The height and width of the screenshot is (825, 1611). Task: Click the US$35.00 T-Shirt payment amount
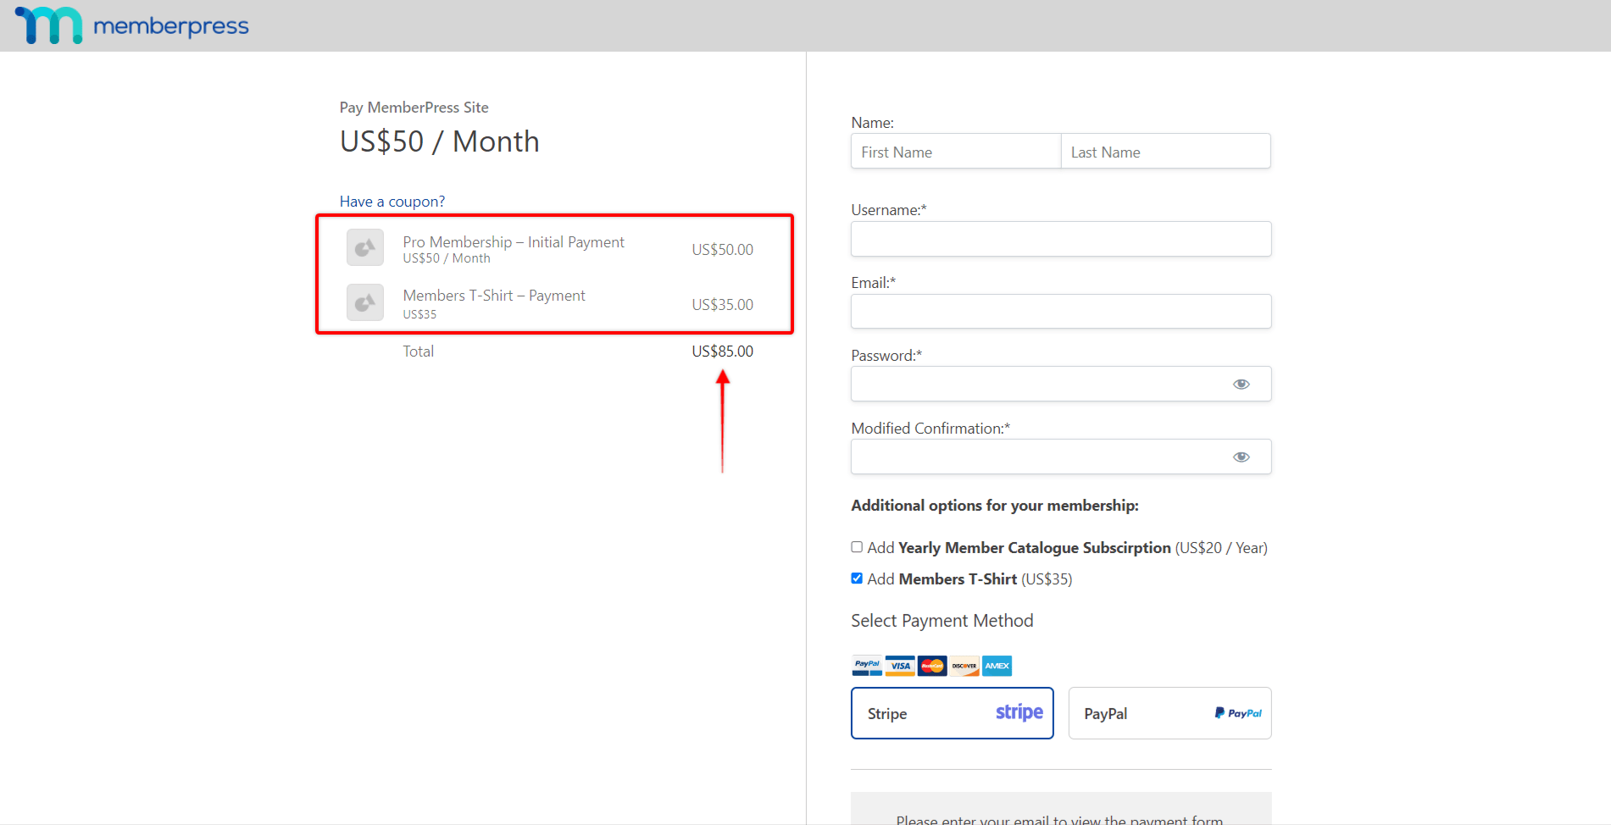point(722,305)
